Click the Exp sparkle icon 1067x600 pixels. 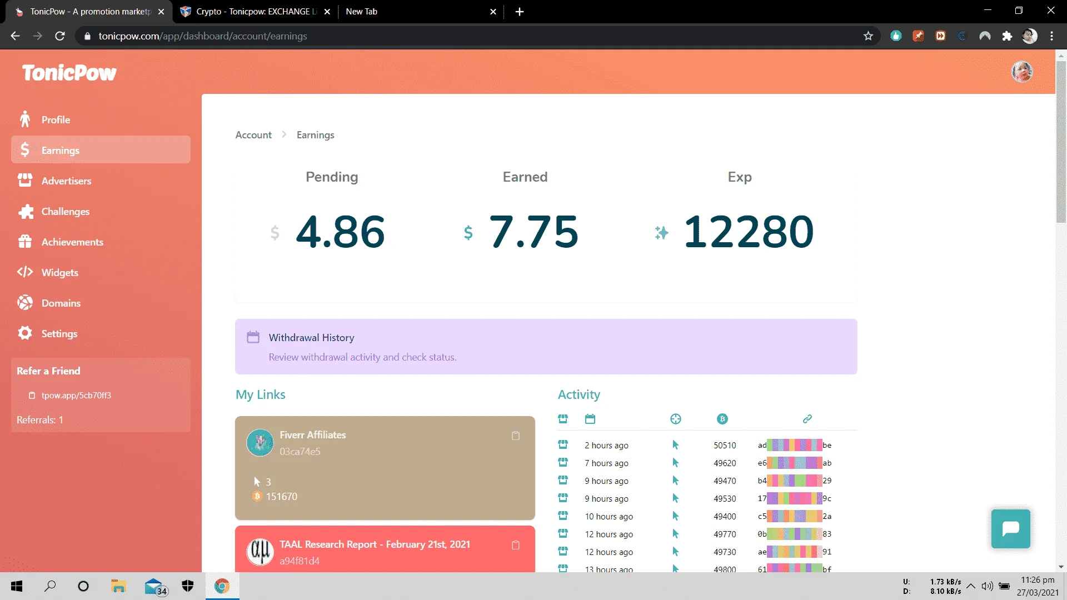coord(661,232)
